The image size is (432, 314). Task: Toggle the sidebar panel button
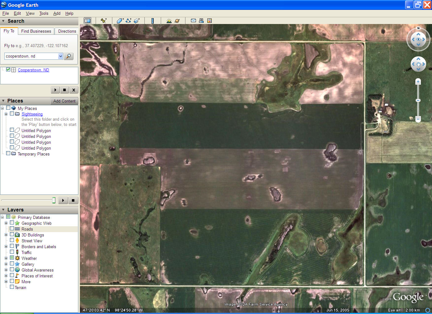click(88, 21)
